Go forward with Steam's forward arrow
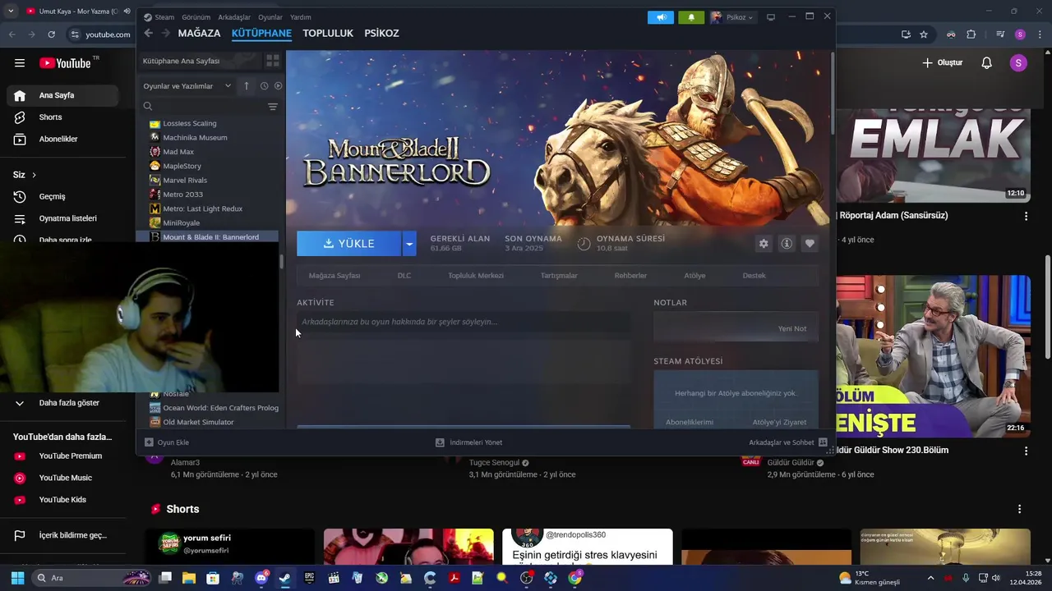1052x591 pixels. point(165,33)
